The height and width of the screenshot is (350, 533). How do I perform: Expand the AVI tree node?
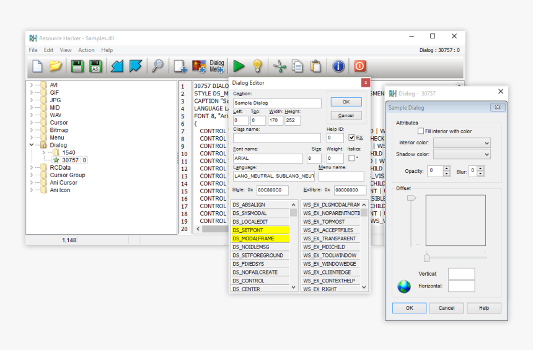coord(32,85)
